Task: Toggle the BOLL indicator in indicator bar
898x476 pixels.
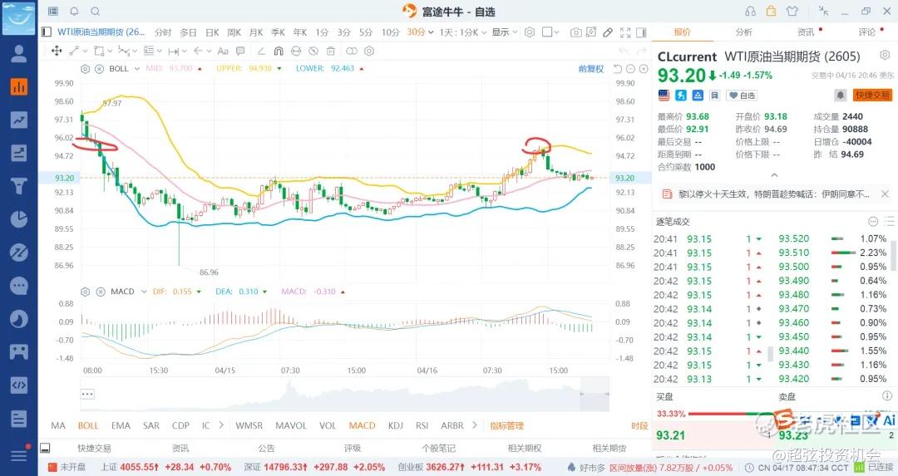Action: [x=88, y=425]
